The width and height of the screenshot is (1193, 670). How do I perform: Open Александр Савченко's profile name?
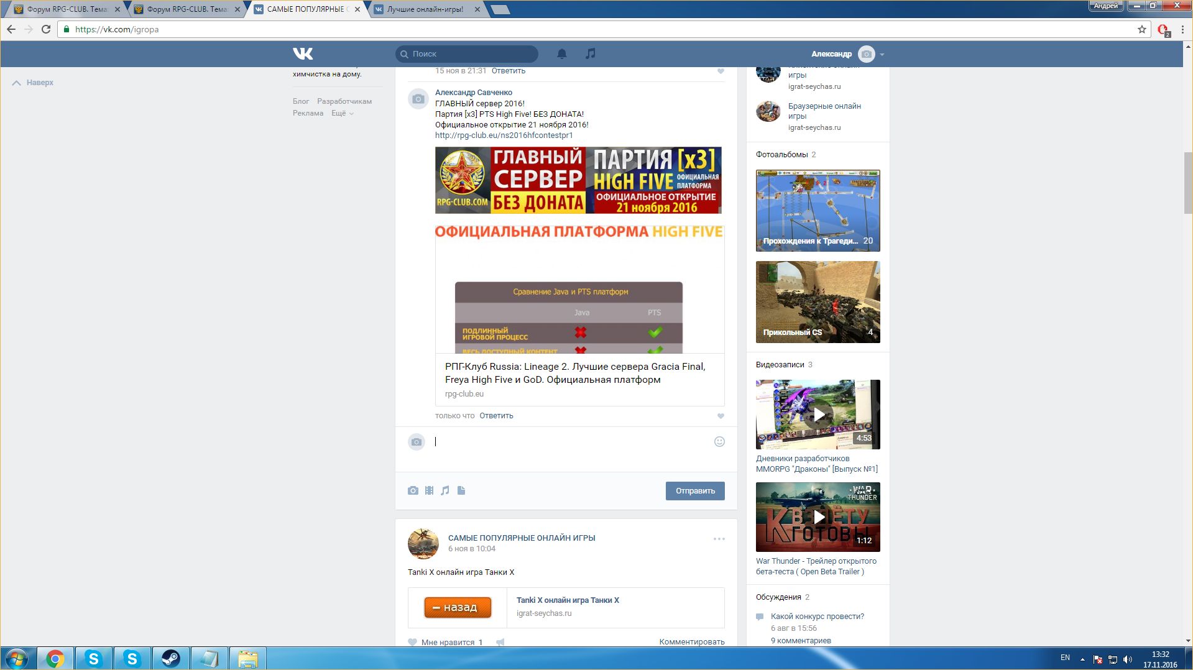(474, 93)
